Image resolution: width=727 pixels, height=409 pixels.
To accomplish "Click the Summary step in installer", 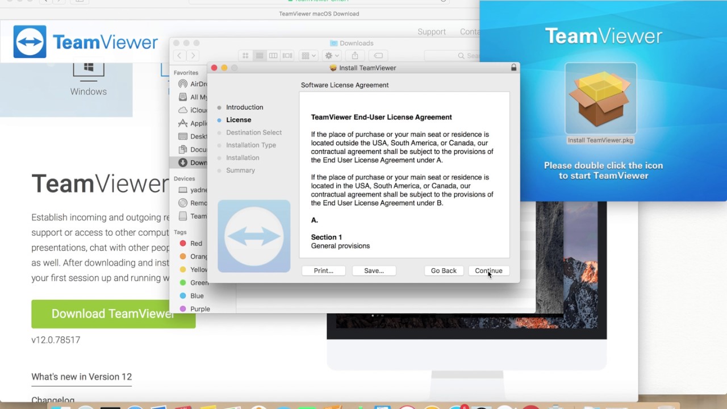I will [240, 170].
